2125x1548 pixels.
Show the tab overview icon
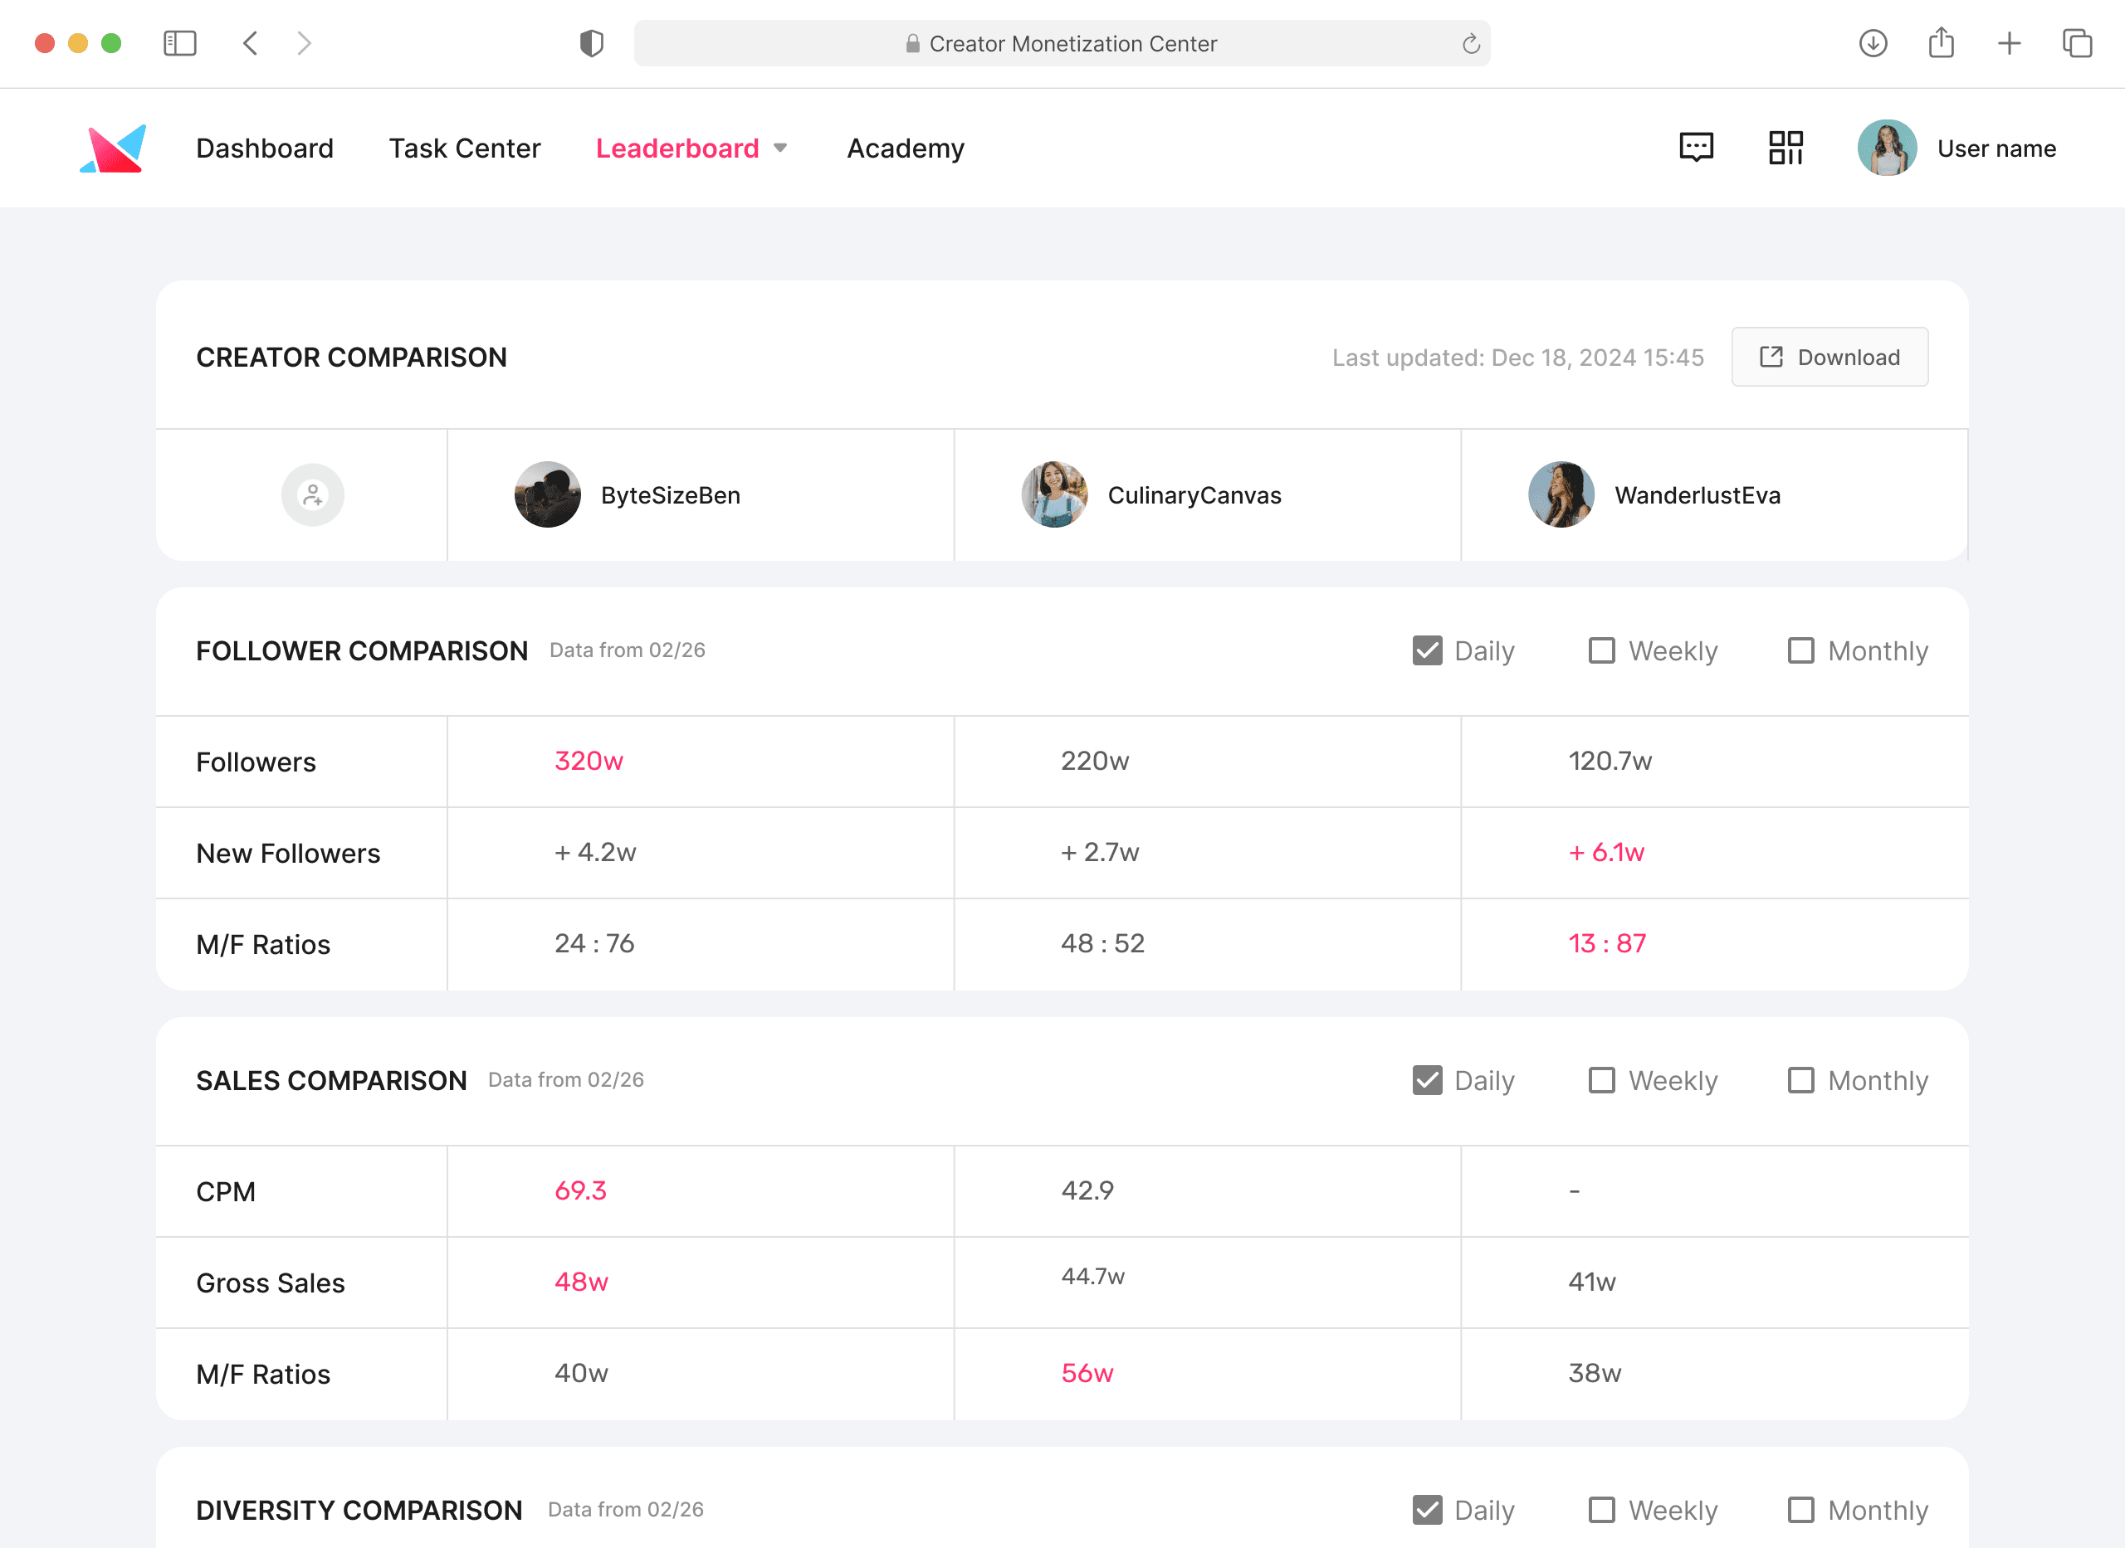[2077, 43]
